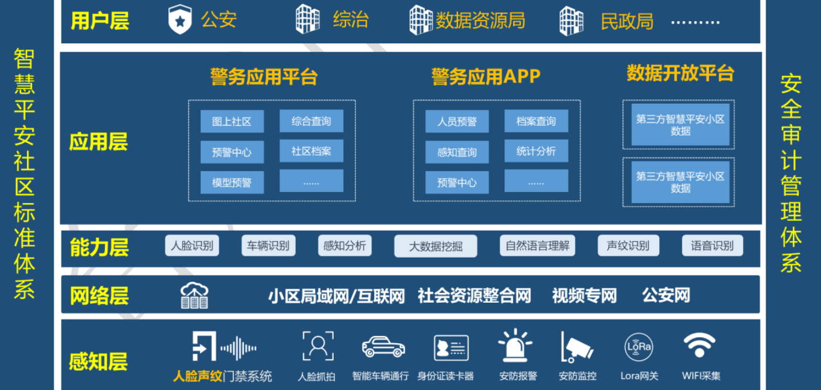The height and width of the screenshot is (390, 821).
Task: Click the lower 第三方智慧平安小区数据 box
Action: [x=680, y=182]
